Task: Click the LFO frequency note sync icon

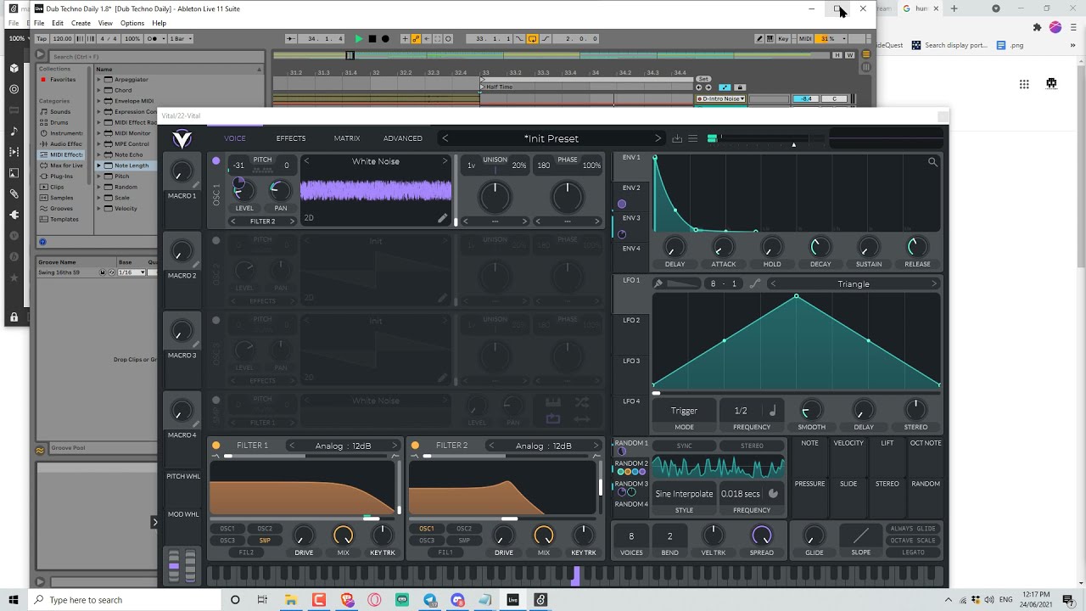Action: (772, 411)
